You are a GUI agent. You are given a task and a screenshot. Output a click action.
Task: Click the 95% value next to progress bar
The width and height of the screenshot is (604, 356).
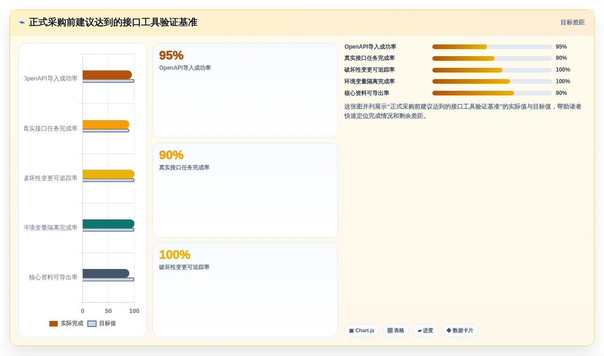click(x=561, y=47)
